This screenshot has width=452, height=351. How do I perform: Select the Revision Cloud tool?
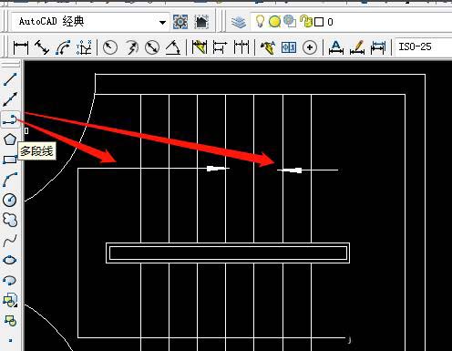tap(10, 220)
